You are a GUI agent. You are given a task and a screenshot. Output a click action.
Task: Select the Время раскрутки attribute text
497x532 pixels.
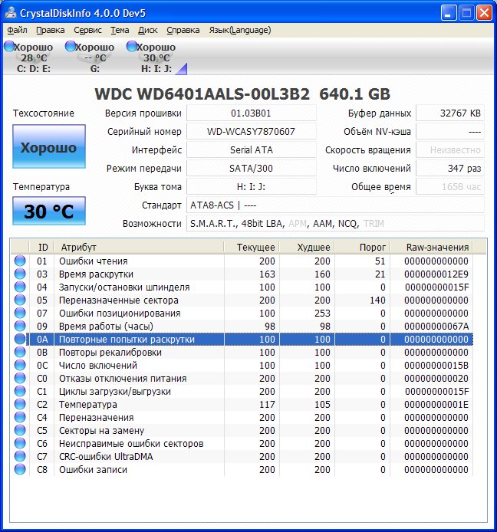coord(96,274)
